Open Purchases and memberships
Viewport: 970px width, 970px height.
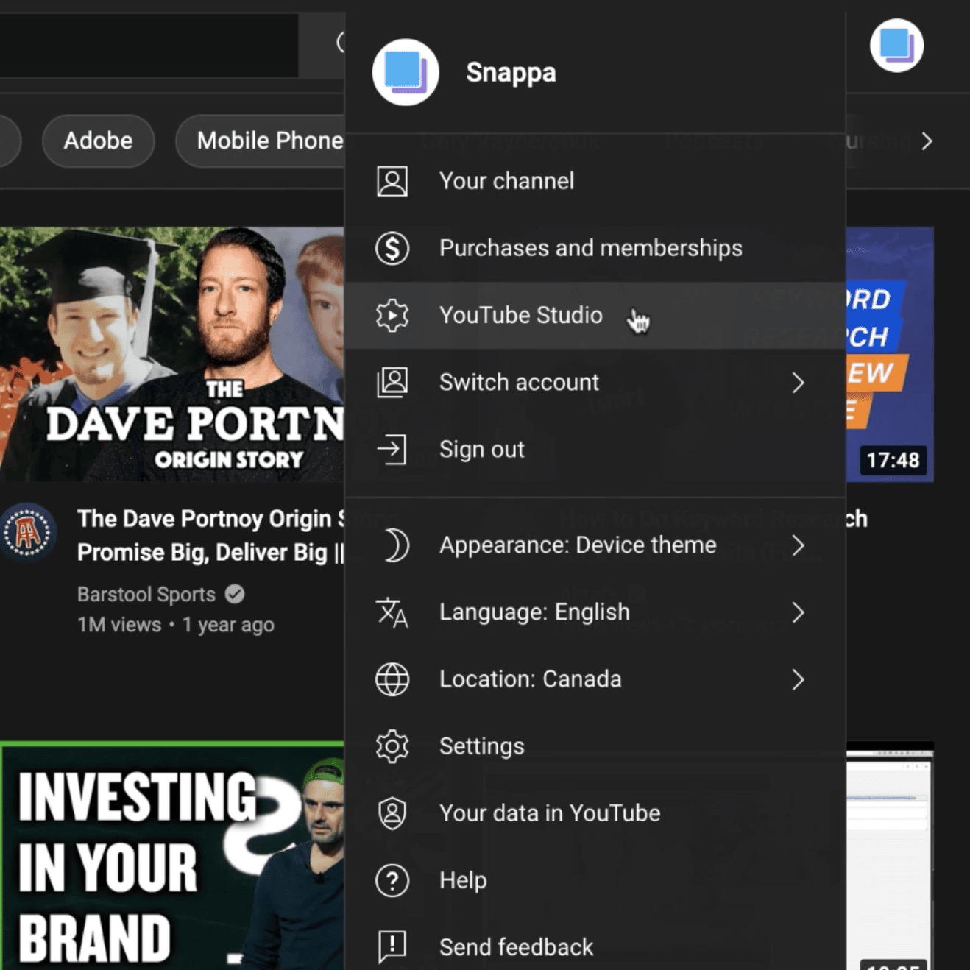click(595, 248)
